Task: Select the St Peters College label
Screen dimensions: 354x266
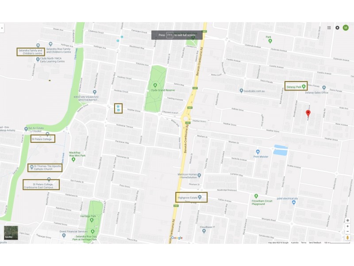Action: coord(42,139)
